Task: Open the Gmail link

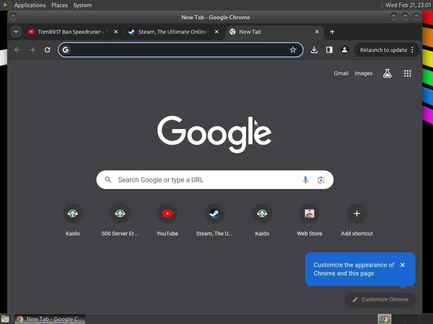Action: pos(341,73)
